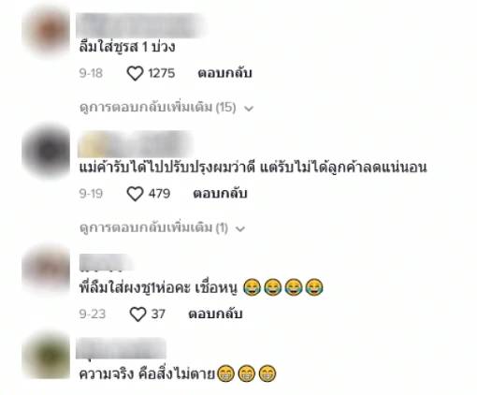Click the 9-23 comment date
The width and height of the screenshot is (477, 395).
click(x=93, y=315)
